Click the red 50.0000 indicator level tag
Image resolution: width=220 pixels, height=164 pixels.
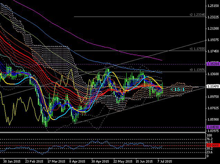pyautogui.click(x=213, y=145)
